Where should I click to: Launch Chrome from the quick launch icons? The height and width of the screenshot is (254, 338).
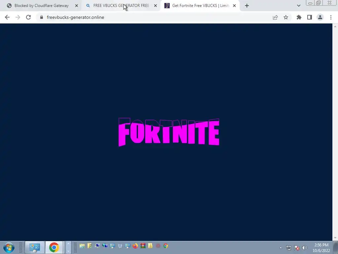click(166, 246)
